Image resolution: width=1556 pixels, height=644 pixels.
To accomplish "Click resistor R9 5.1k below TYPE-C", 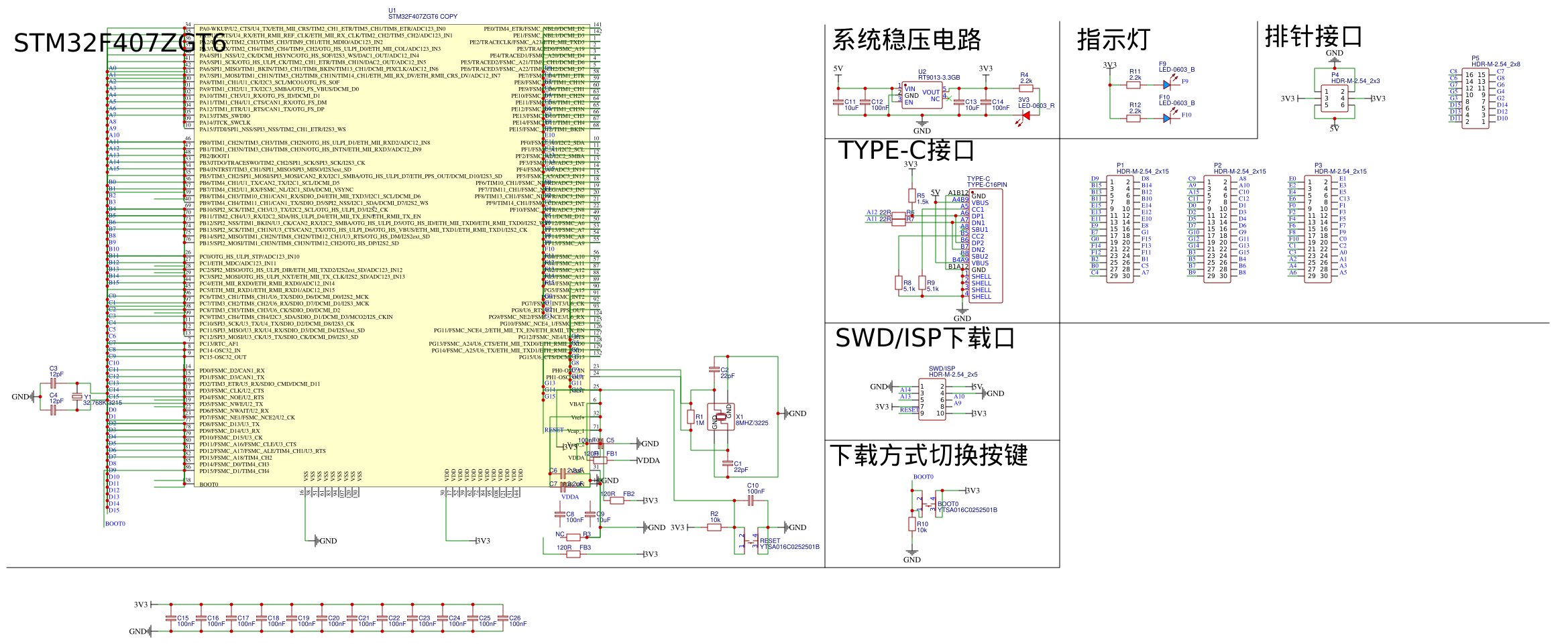I will pos(922,283).
